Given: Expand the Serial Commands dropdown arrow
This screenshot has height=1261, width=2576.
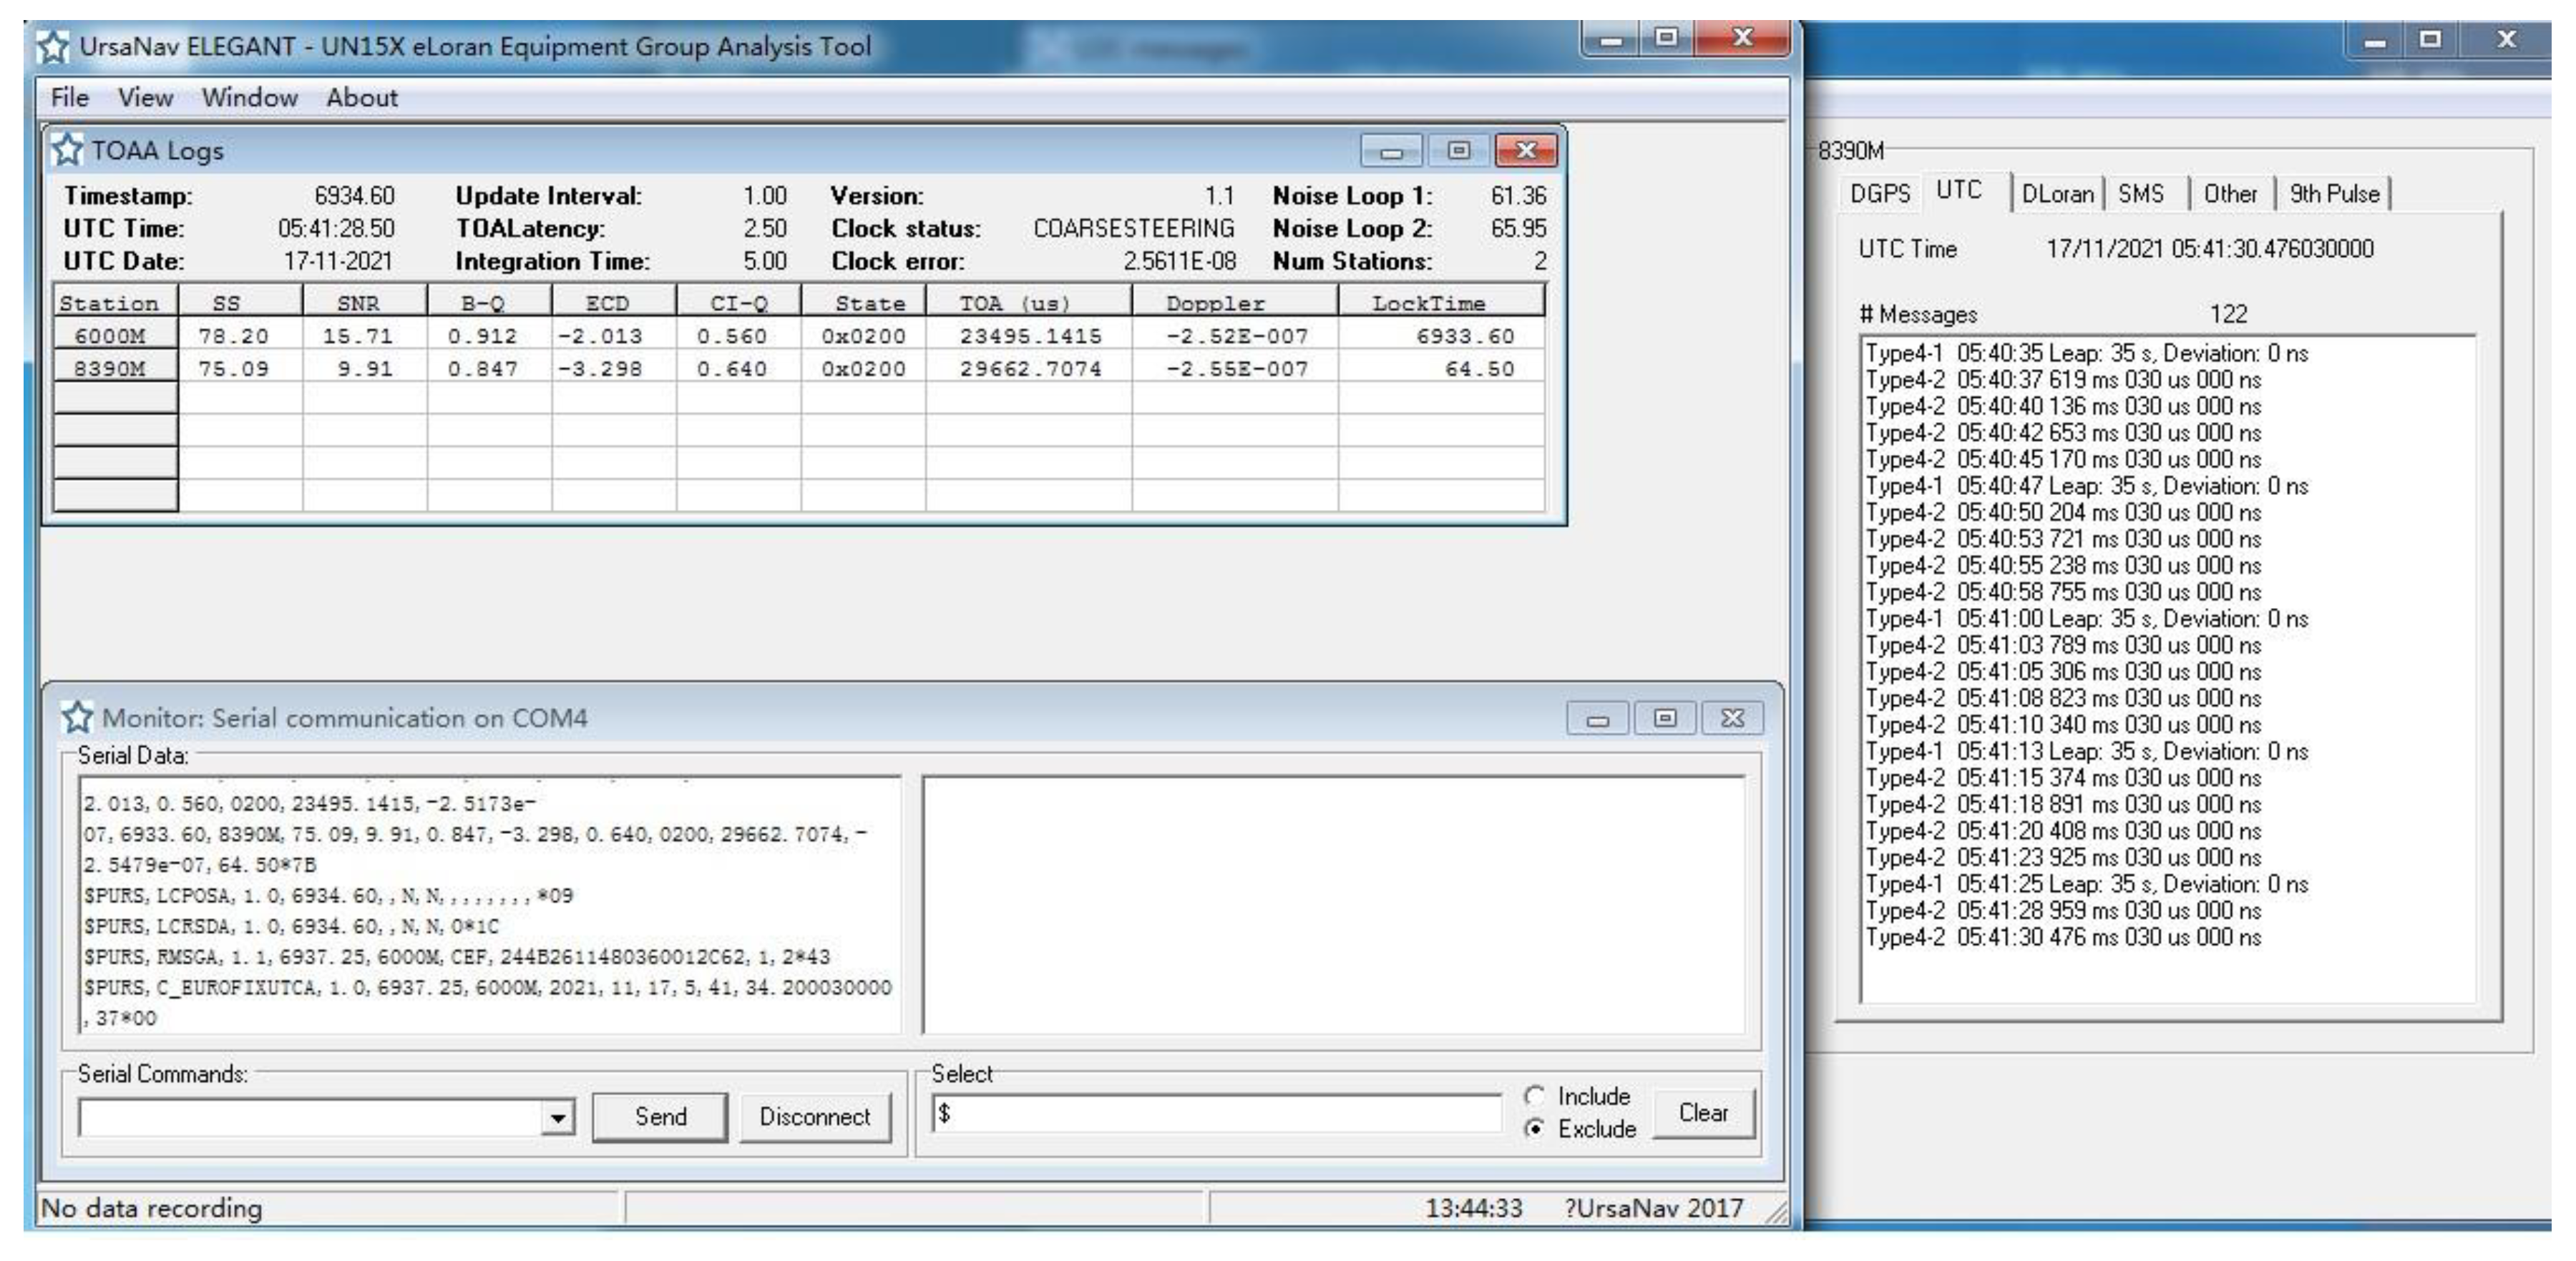Looking at the screenshot, I should (x=557, y=1117).
